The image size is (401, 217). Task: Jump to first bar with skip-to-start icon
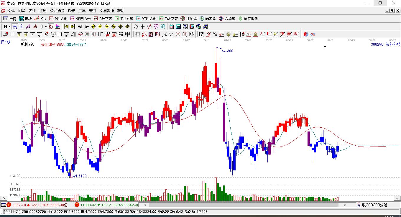tap(66, 27)
